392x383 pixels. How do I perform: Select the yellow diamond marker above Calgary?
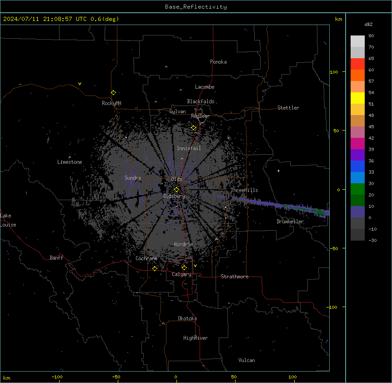[184, 268]
